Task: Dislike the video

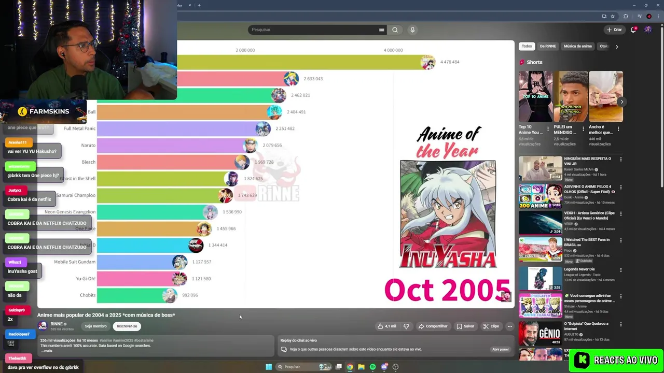Action: coord(406,326)
